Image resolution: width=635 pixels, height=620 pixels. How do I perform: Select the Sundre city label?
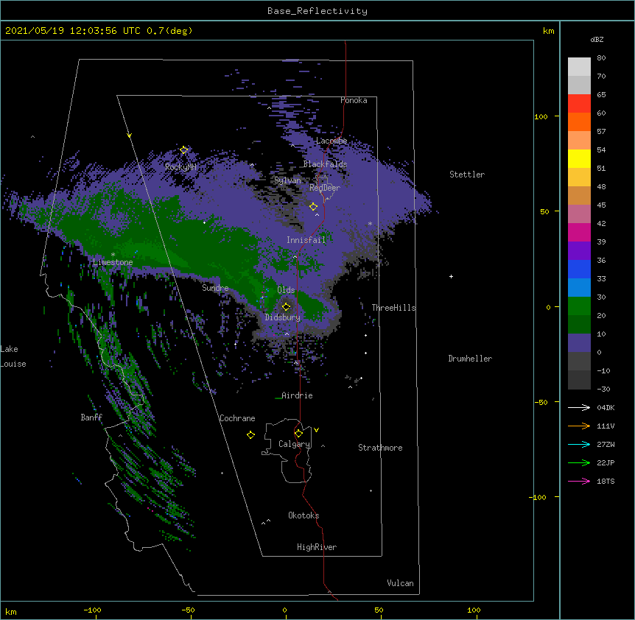215,288
